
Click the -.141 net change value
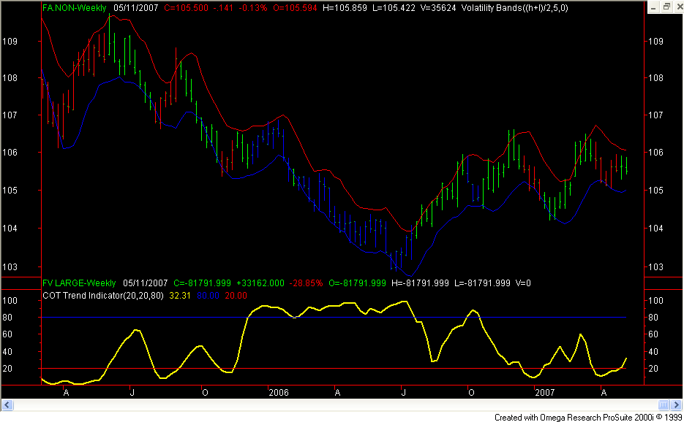(x=223, y=8)
